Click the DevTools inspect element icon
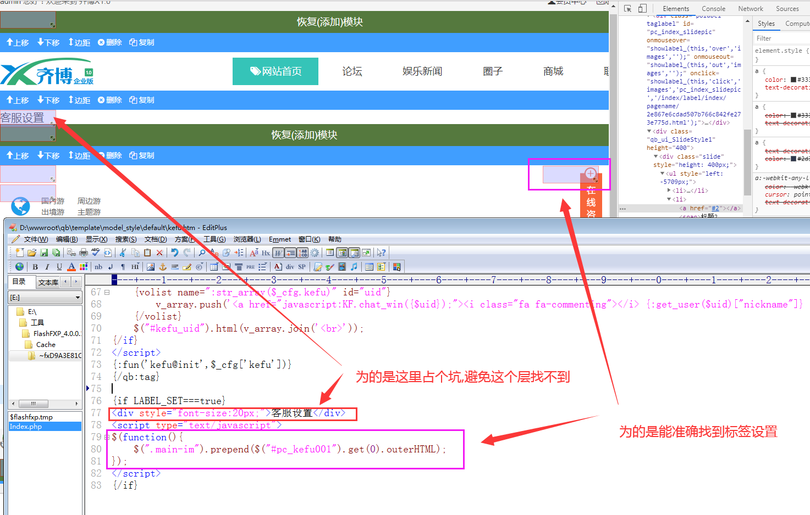The image size is (810, 515). point(627,9)
